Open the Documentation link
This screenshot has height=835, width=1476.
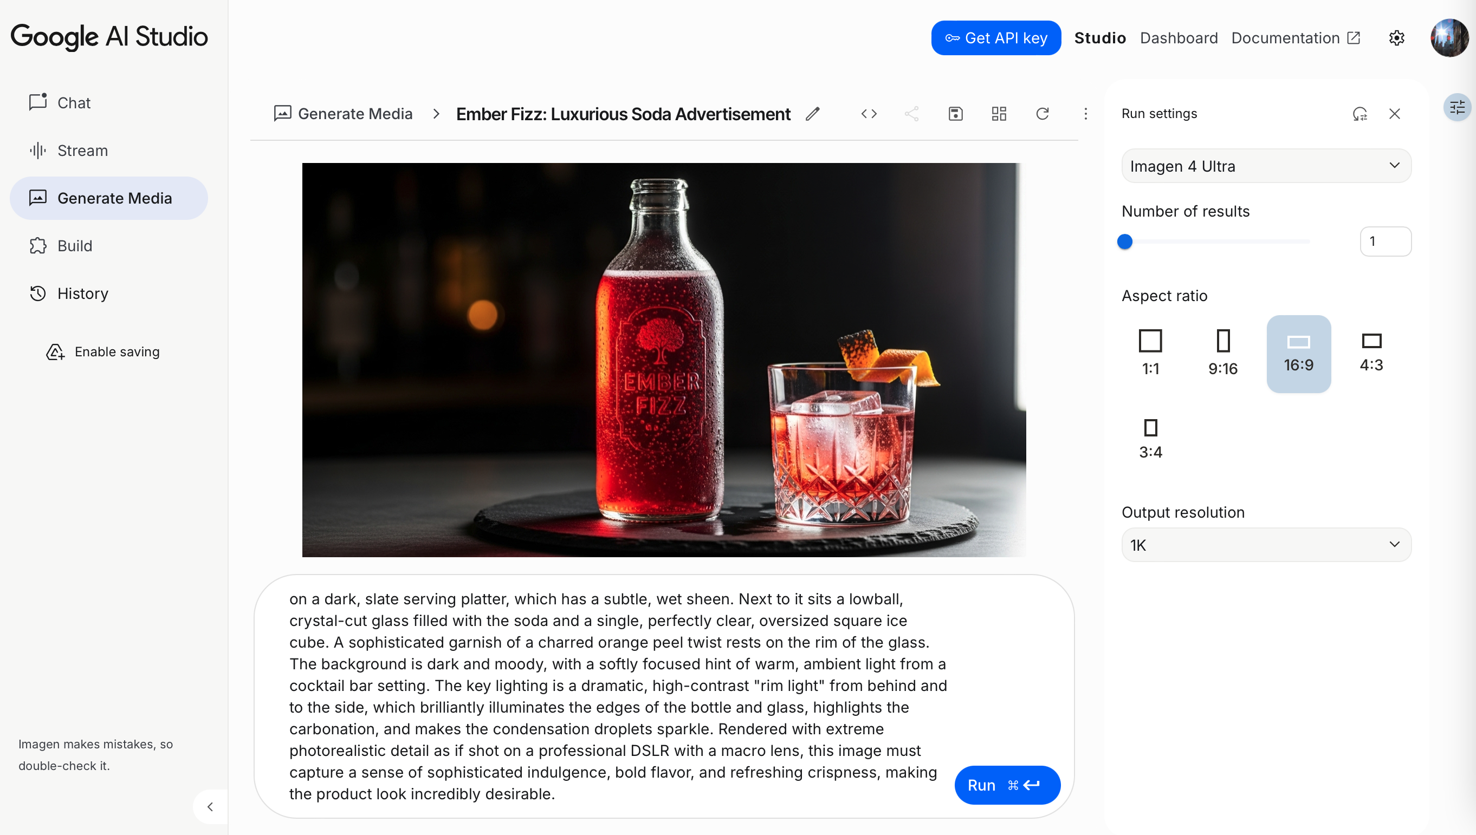click(x=1296, y=38)
